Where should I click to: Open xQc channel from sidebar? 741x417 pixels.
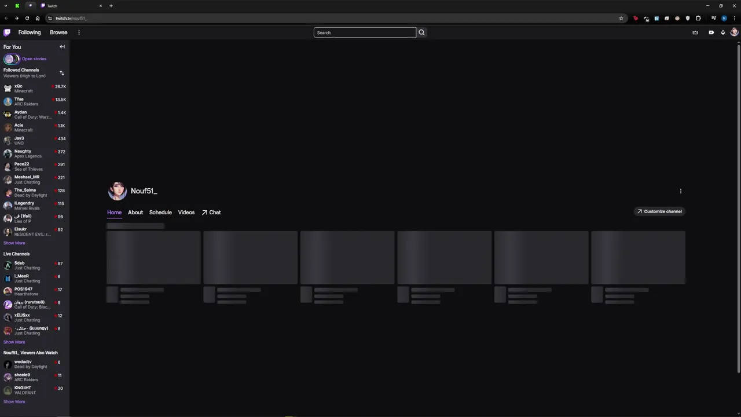[x=35, y=88]
